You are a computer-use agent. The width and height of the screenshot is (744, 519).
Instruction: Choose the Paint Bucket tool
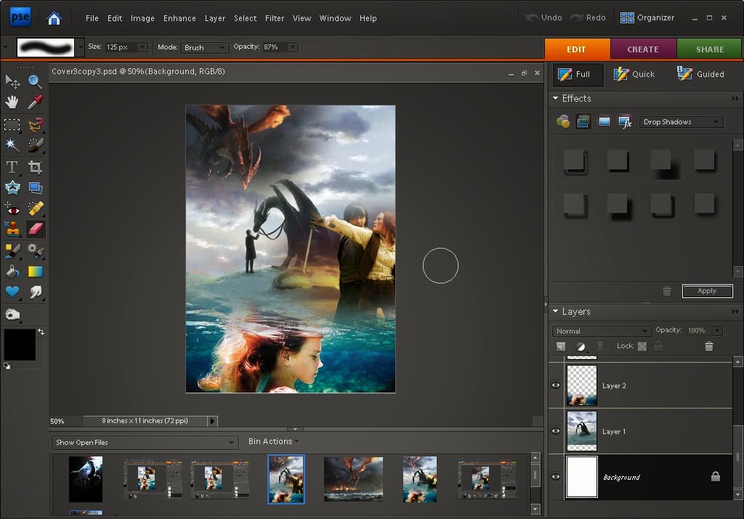12,272
